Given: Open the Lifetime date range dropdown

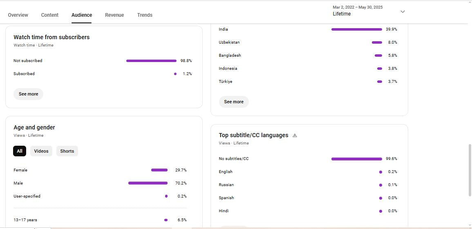Looking at the screenshot, I should point(368,11).
